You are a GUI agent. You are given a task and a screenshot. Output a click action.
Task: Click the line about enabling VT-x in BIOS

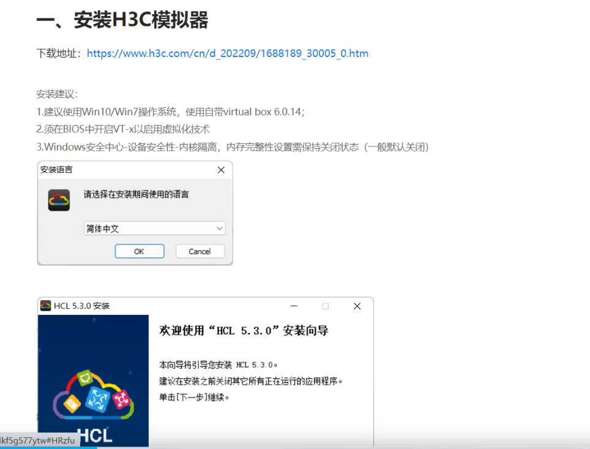122,129
